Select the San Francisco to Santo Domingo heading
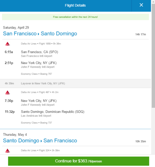The height and width of the screenshot is (167, 155). coord(40,33)
